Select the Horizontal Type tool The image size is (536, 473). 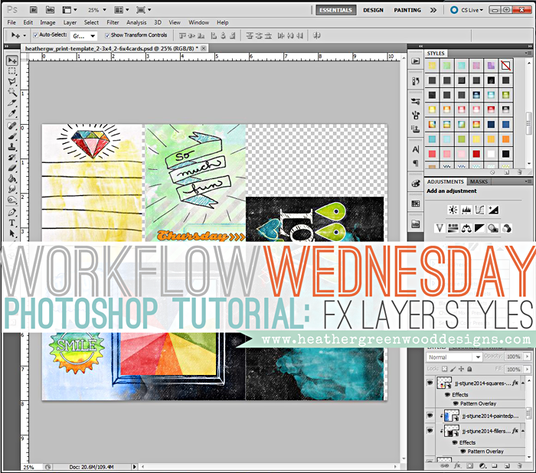pyautogui.click(x=12, y=223)
